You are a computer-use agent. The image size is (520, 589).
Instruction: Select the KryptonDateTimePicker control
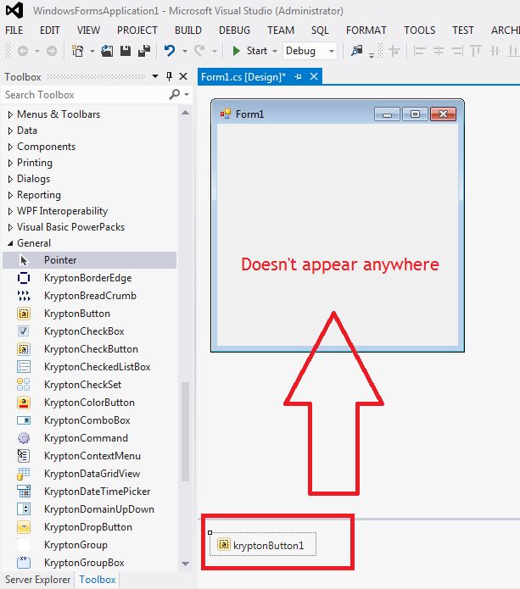coord(89,492)
